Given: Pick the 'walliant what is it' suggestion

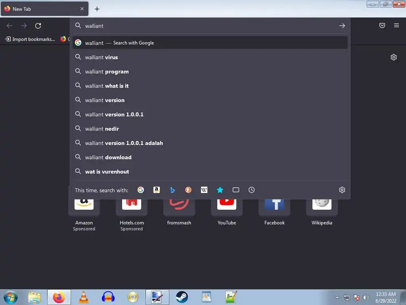Looking at the screenshot, I should click(210, 86).
